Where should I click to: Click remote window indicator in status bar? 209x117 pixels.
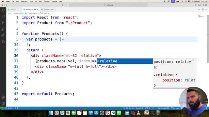pyautogui.click(x=2, y=108)
